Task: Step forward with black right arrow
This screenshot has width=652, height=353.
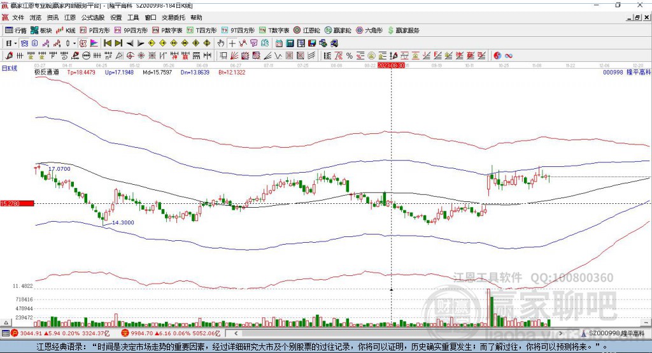Action: 141,43
